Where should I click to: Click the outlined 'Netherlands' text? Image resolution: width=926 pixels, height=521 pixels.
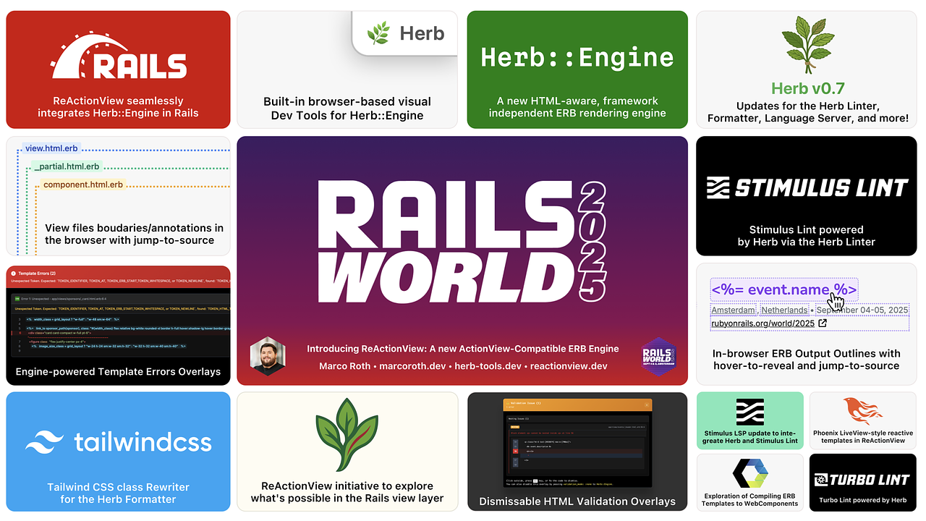tap(784, 310)
